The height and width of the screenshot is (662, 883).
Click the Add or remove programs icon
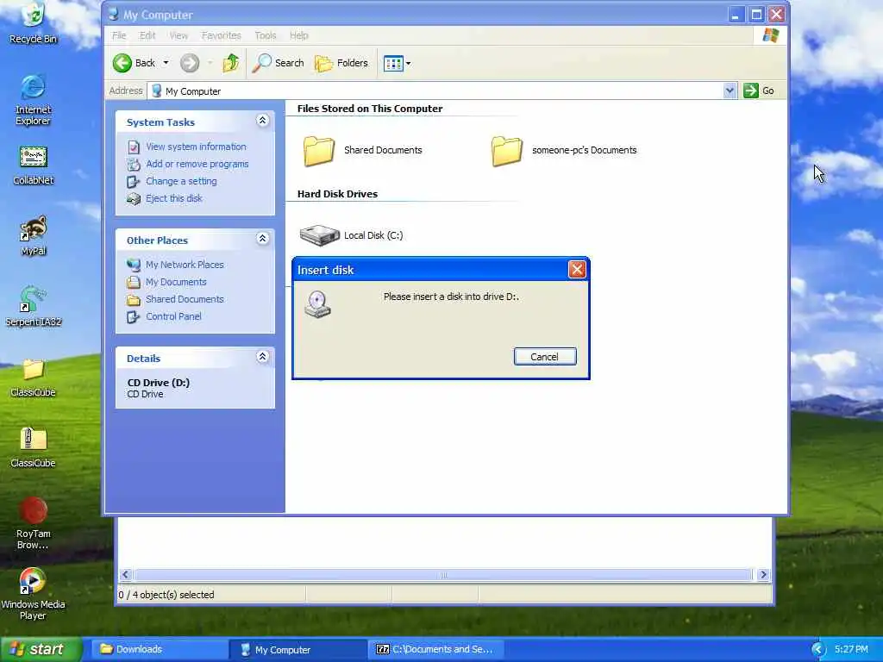pos(134,165)
